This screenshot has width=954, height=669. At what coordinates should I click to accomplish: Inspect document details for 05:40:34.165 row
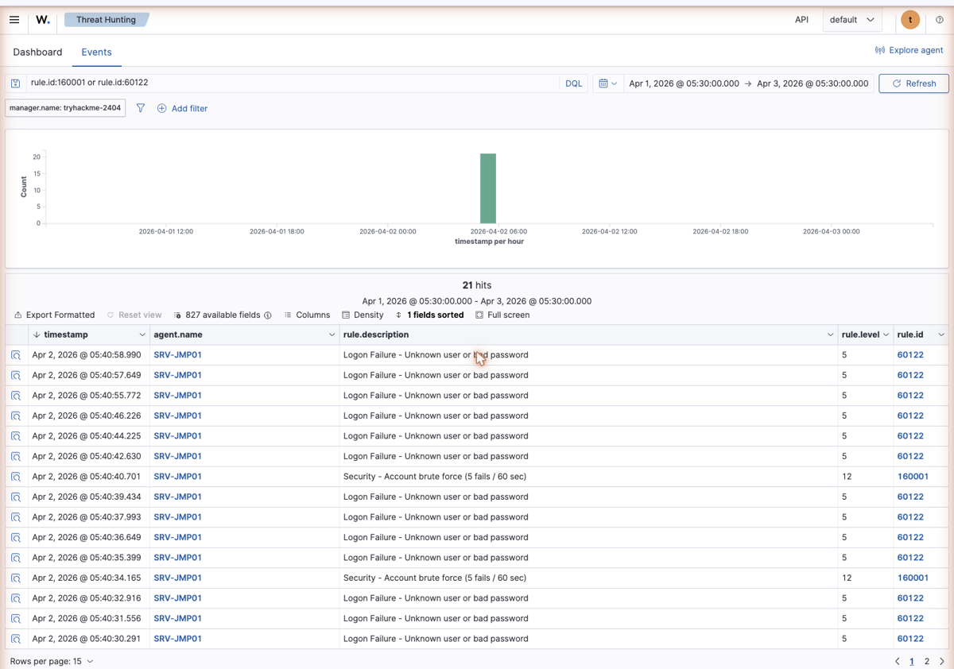[x=16, y=578]
